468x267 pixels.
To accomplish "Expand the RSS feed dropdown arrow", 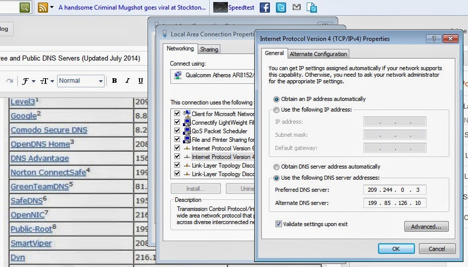I will (x=52, y=7).
